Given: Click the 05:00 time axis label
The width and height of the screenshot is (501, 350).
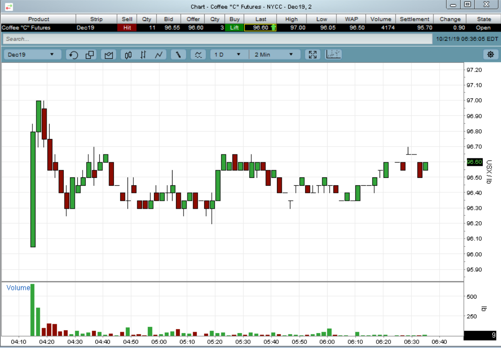Looking at the screenshot, I should click(x=159, y=342).
